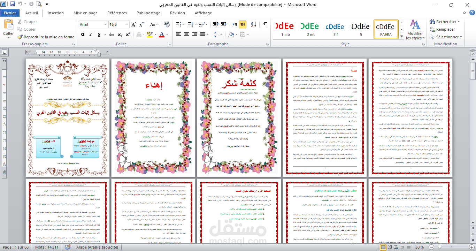Click the decrease indent icon
Screen dimensions: 476x251
coord(215,24)
